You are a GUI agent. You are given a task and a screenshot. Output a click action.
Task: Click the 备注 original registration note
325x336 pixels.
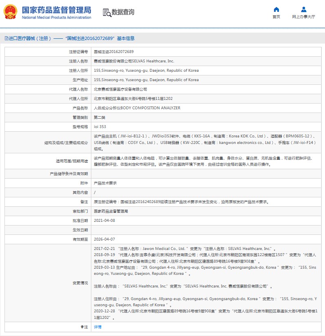point(181,202)
